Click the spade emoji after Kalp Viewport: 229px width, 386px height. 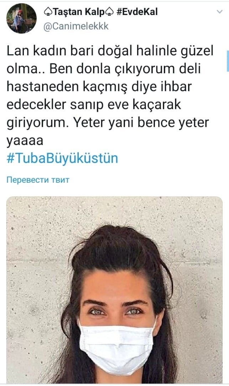click(x=109, y=12)
